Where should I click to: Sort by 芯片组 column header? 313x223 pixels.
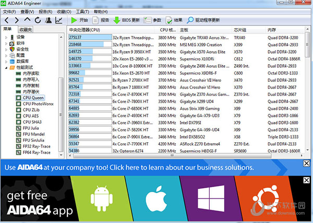click(249, 30)
